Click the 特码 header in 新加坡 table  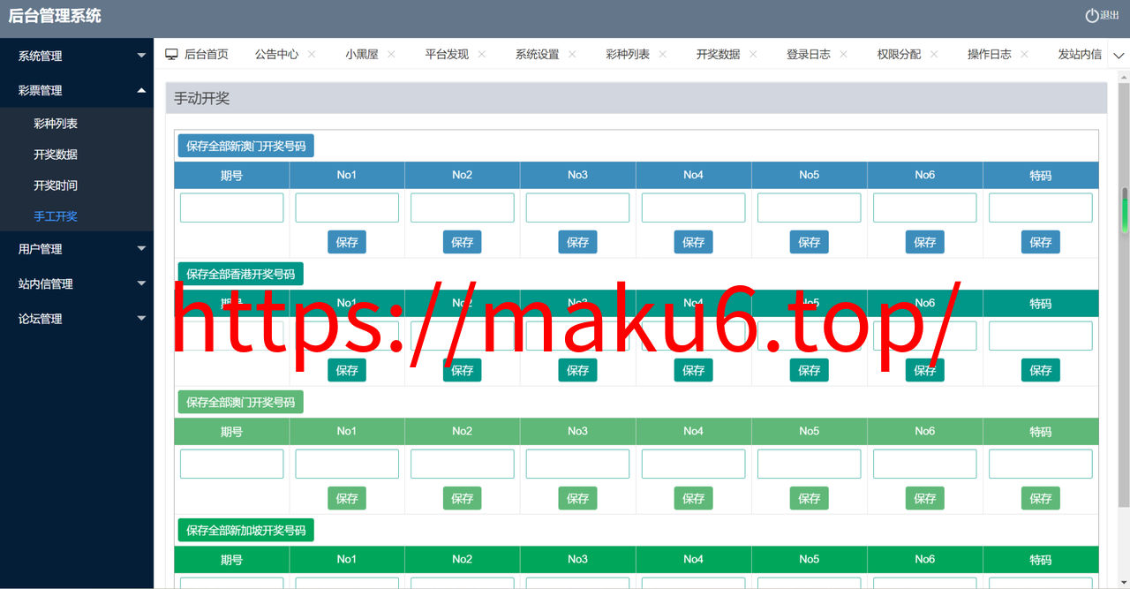click(x=1041, y=559)
